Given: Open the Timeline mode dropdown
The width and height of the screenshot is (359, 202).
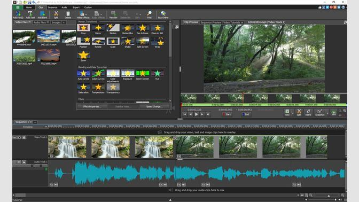Looking at the screenshot, I should (46, 127).
